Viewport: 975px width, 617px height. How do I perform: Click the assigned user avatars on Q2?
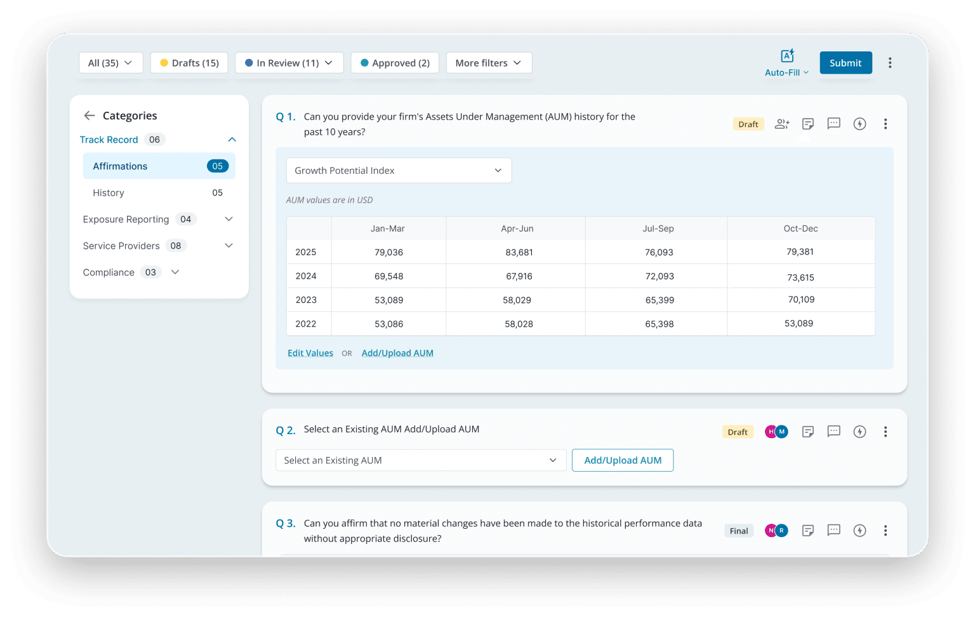click(776, 432)
